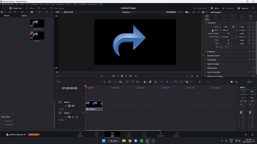Click the Detail Zoom icon
Viewport: 257px width, 144px height.
click(x=181, y=82)
